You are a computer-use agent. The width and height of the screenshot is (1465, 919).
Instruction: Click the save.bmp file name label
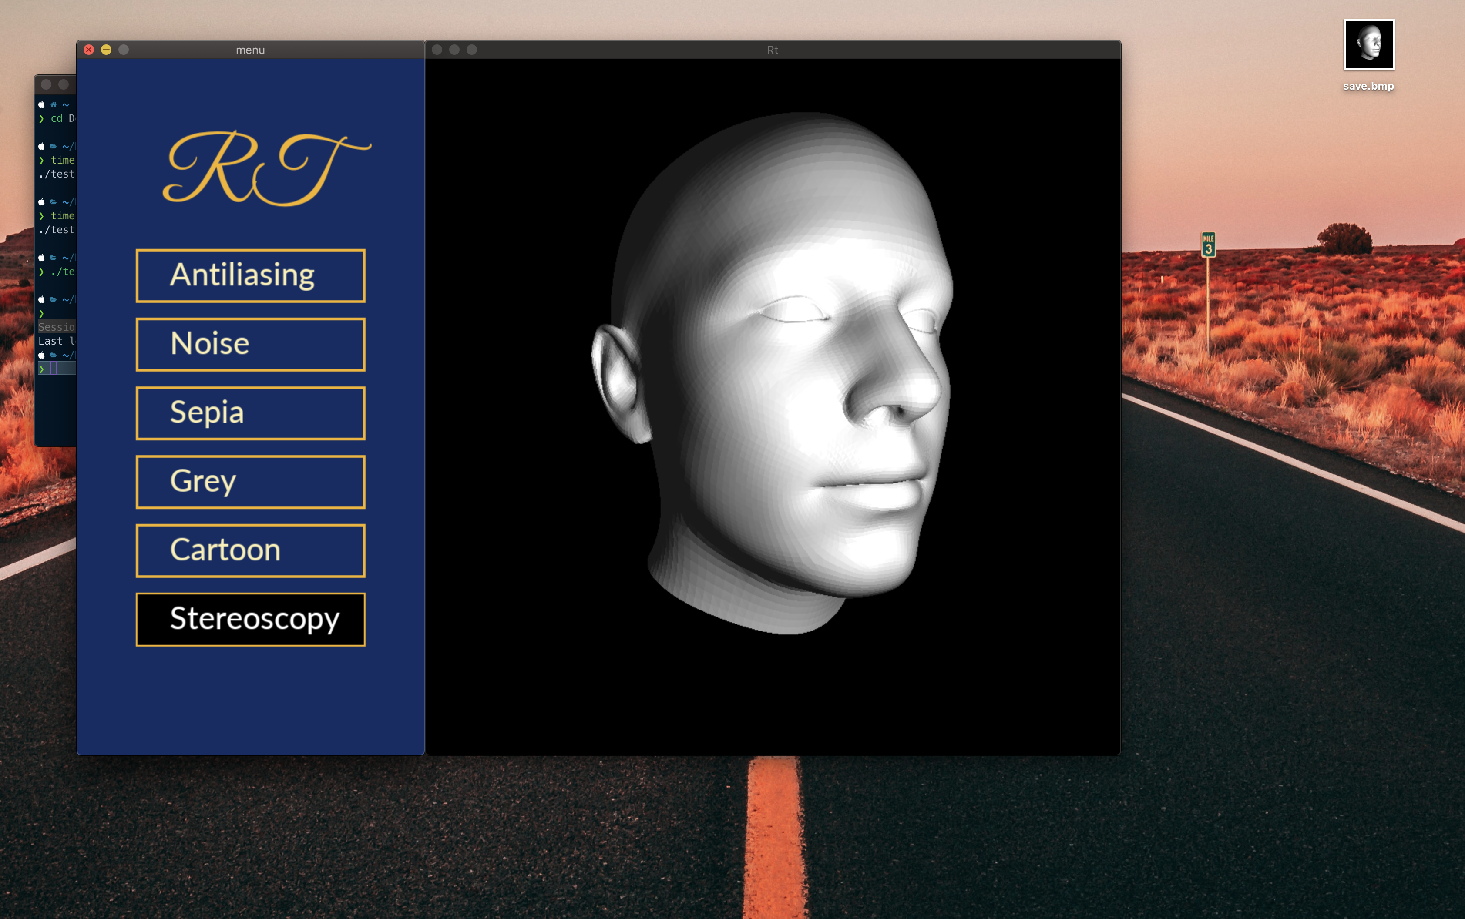click(x=1368, y=86)
